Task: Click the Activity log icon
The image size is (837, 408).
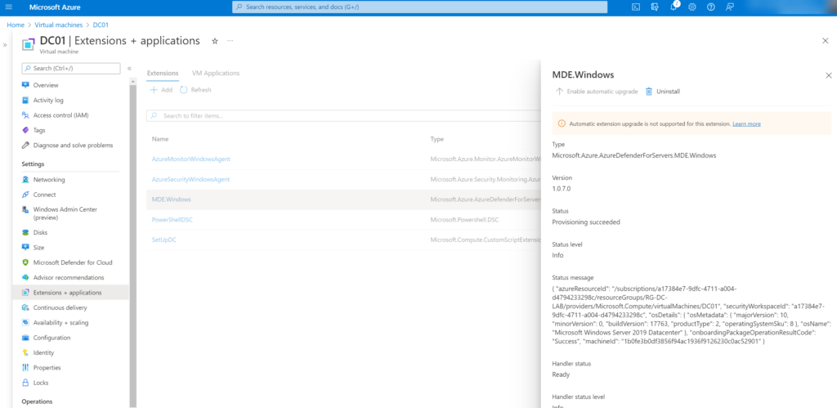Action: 25,100
